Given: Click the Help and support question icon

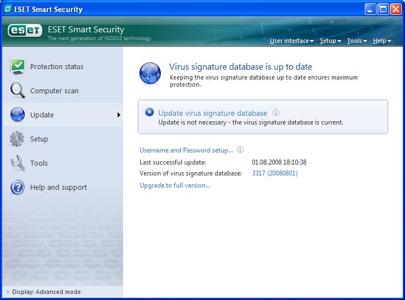Looking at the screenshot, I should click(18, 187).
